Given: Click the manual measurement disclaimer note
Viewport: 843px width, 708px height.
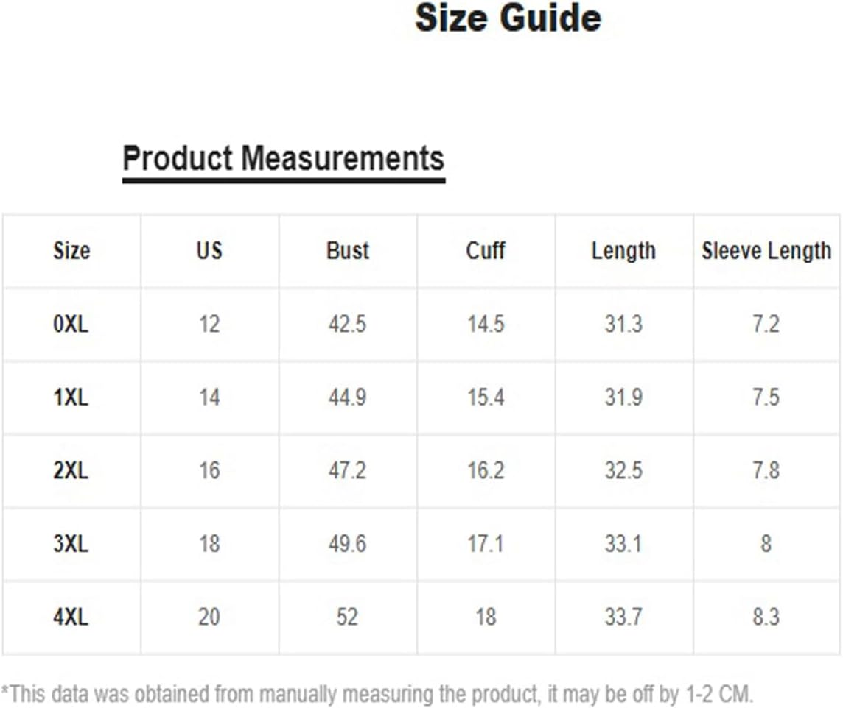Looking at the screenshot, I should (377, 693).
